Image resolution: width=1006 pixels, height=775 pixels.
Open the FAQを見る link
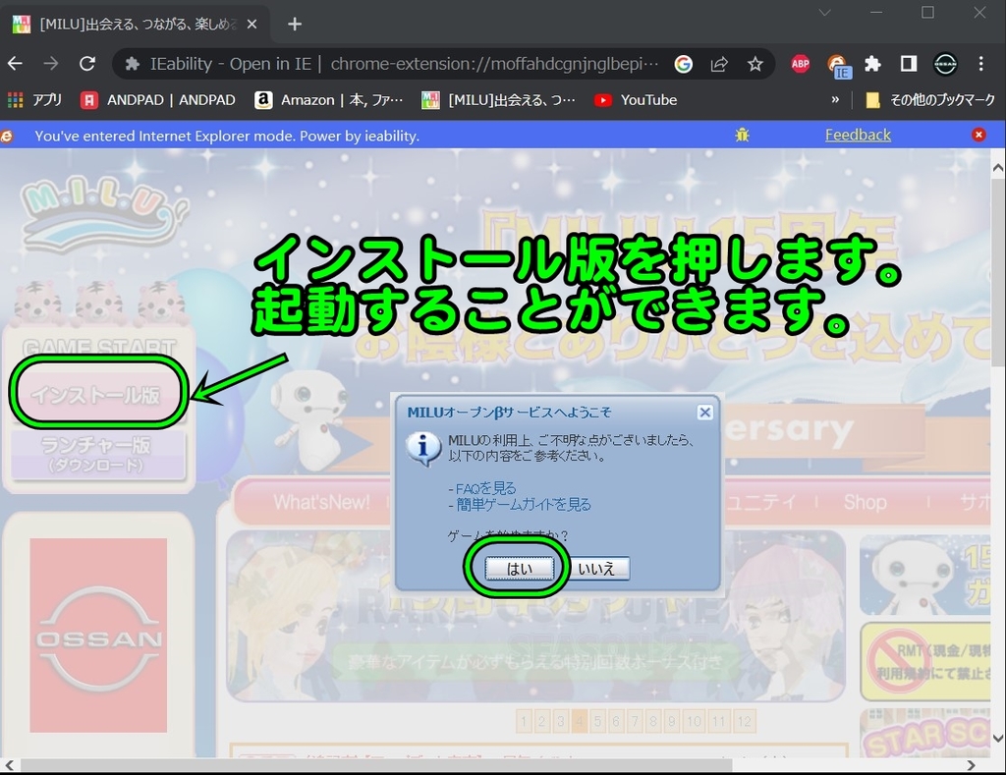485,488
